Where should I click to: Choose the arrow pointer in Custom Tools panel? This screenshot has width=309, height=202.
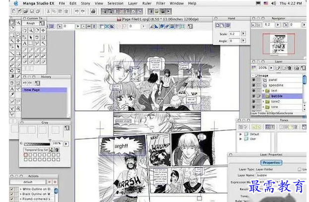pos(31,37)
